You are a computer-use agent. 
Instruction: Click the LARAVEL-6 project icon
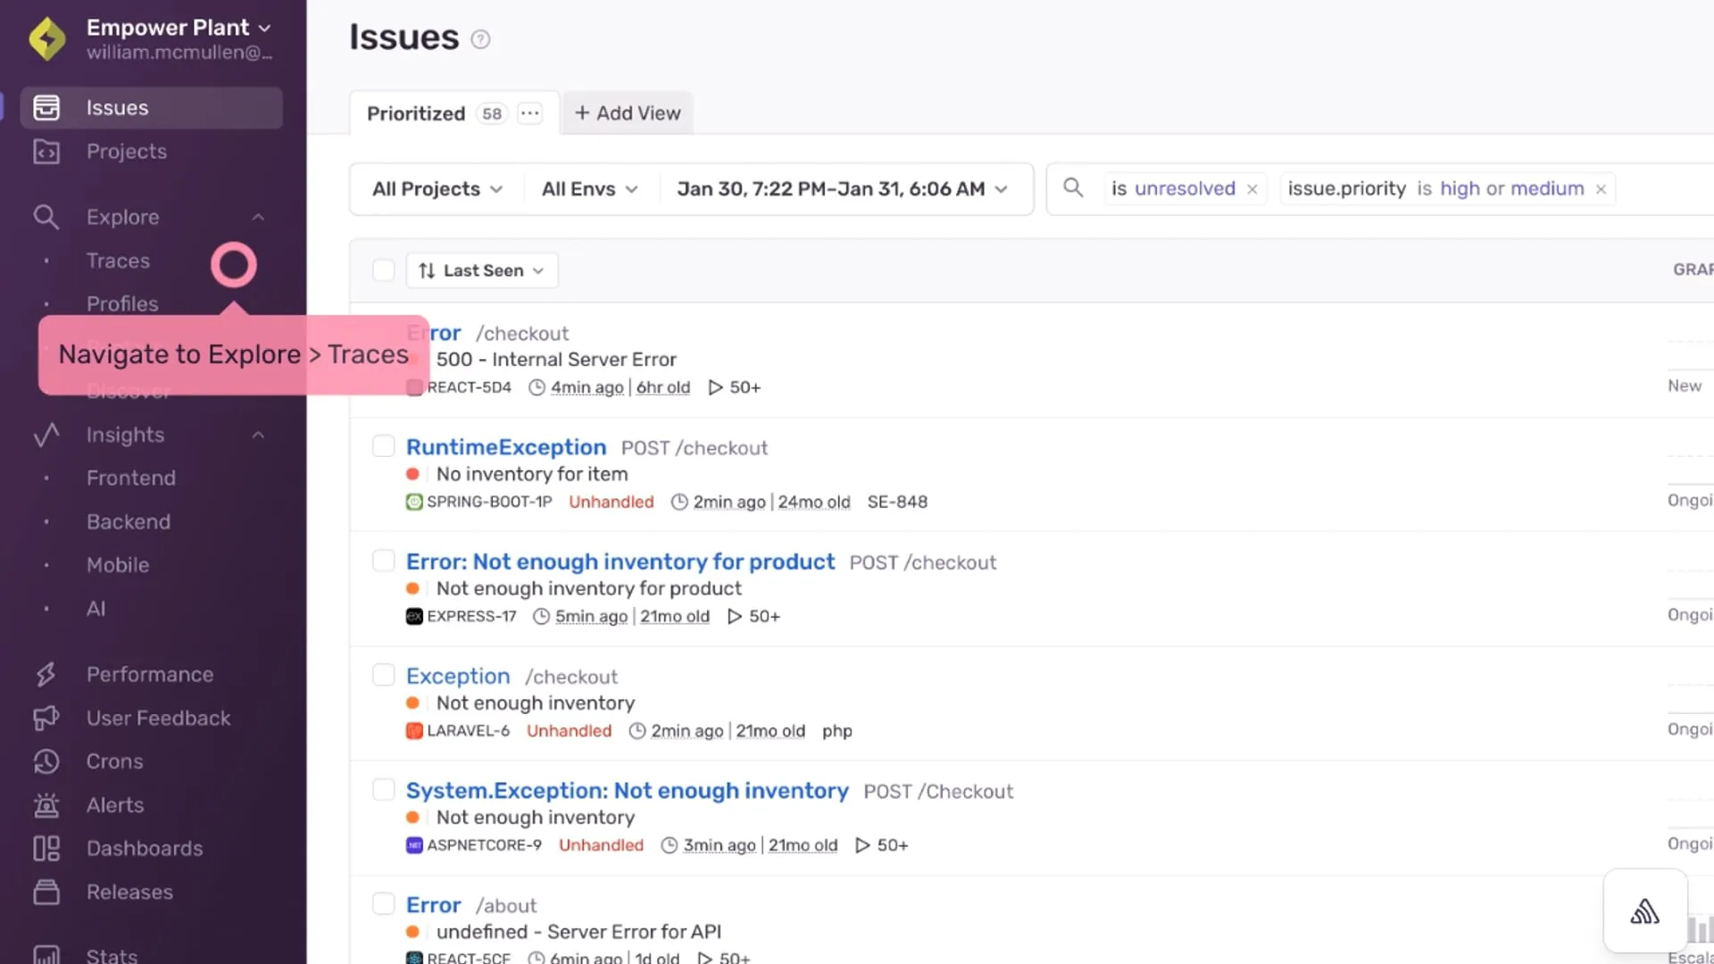414,731
